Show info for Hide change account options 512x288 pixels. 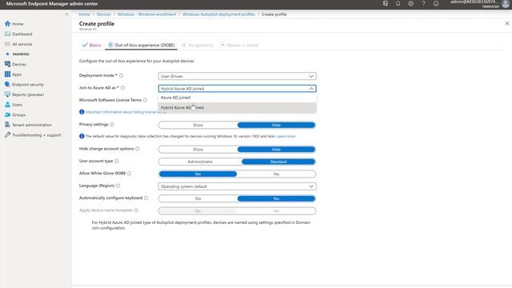(x=138, y=149)
